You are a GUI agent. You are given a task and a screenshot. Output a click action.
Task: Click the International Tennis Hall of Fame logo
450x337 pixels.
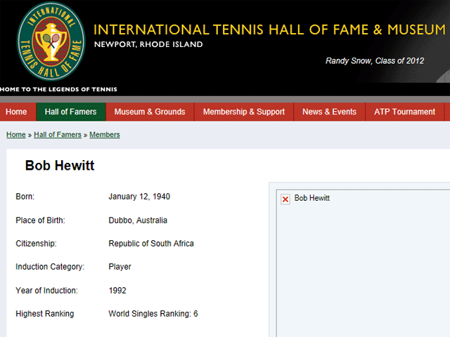pyautogui.click(x=51, y=41)
